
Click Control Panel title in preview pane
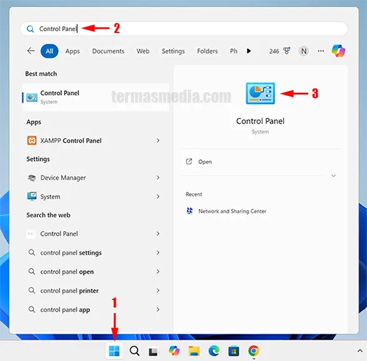(260, 121)
